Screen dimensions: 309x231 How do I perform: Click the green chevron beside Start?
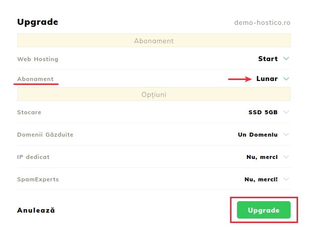286,59
